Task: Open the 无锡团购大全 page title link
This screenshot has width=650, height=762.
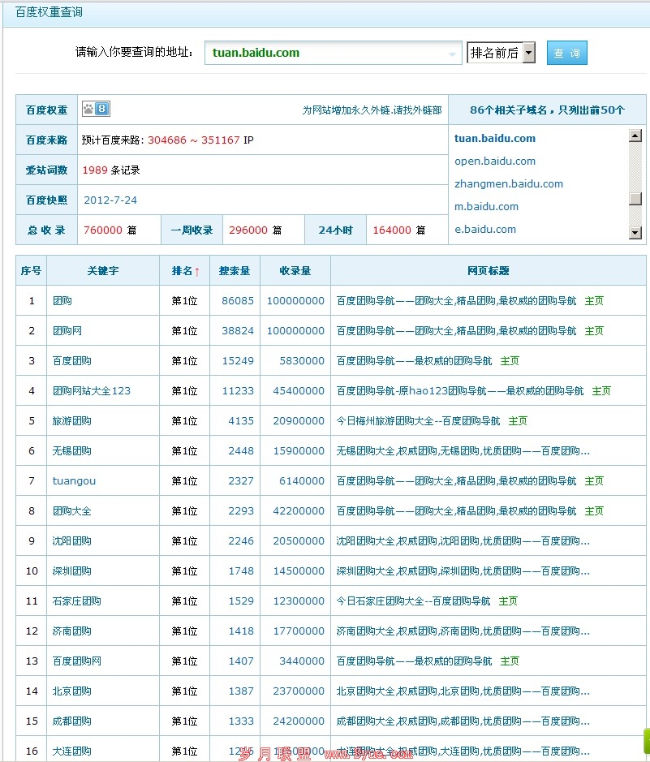Action: (x=463, y=451)
